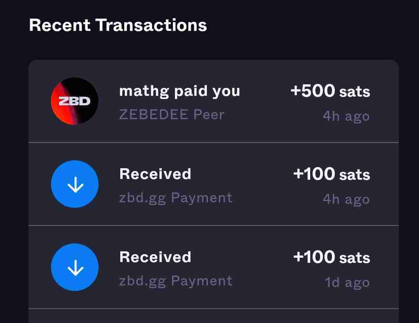
Task: Select 'zbd.gg Payment' subtitle in the 1d-ago transaction
Action: tap(176, 281)
